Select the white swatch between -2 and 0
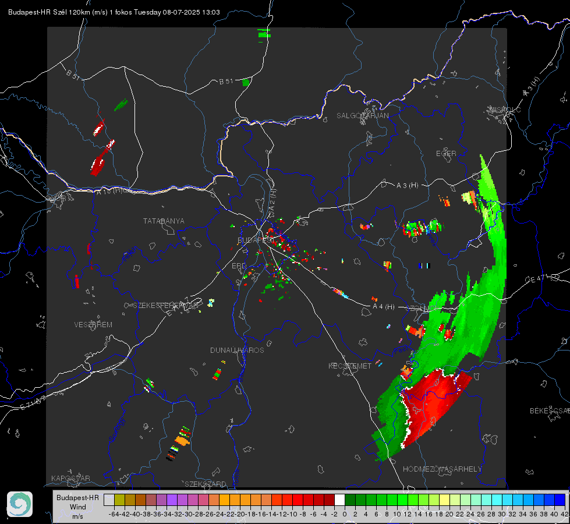The width and height of the screenshot is (570, 524). pos(339,500)
